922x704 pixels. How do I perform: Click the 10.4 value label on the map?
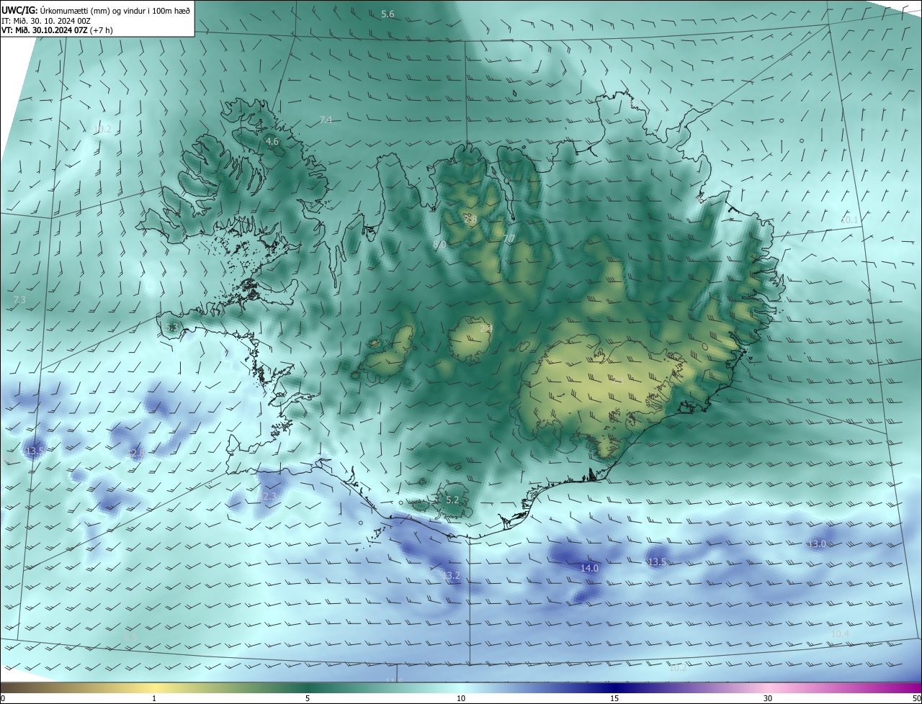(x=840, y=634)
